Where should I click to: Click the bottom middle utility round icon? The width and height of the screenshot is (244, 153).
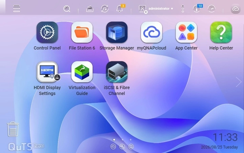click(122, 147)
